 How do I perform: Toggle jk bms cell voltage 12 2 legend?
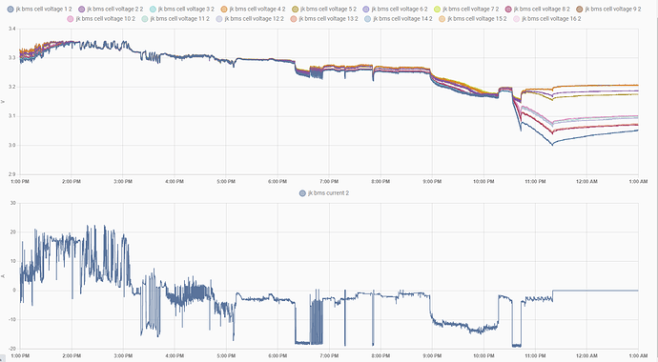point(249,19)
